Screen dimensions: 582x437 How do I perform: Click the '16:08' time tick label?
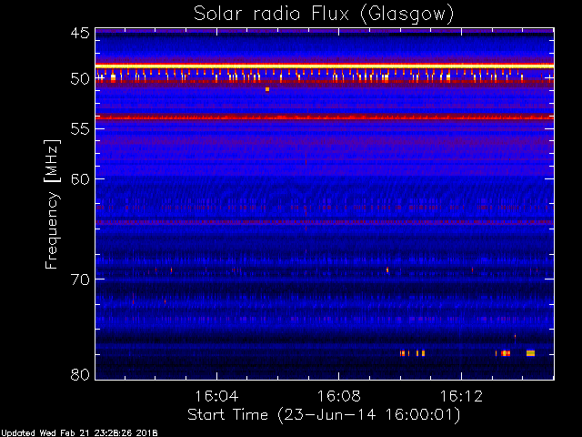pyautogui.click(x=339, y=396)
